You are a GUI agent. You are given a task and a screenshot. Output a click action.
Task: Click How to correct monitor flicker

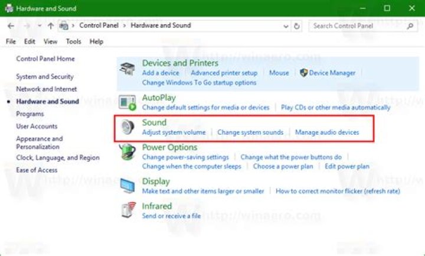pos(338,191)
